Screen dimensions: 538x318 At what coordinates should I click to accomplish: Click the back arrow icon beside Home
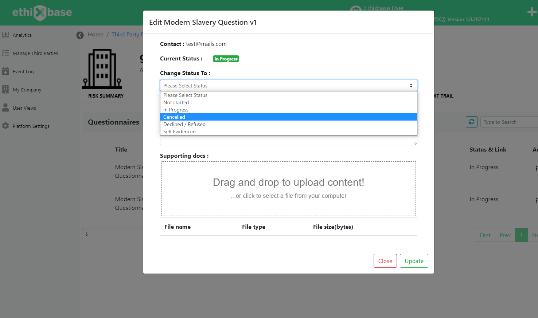point(80,35)
